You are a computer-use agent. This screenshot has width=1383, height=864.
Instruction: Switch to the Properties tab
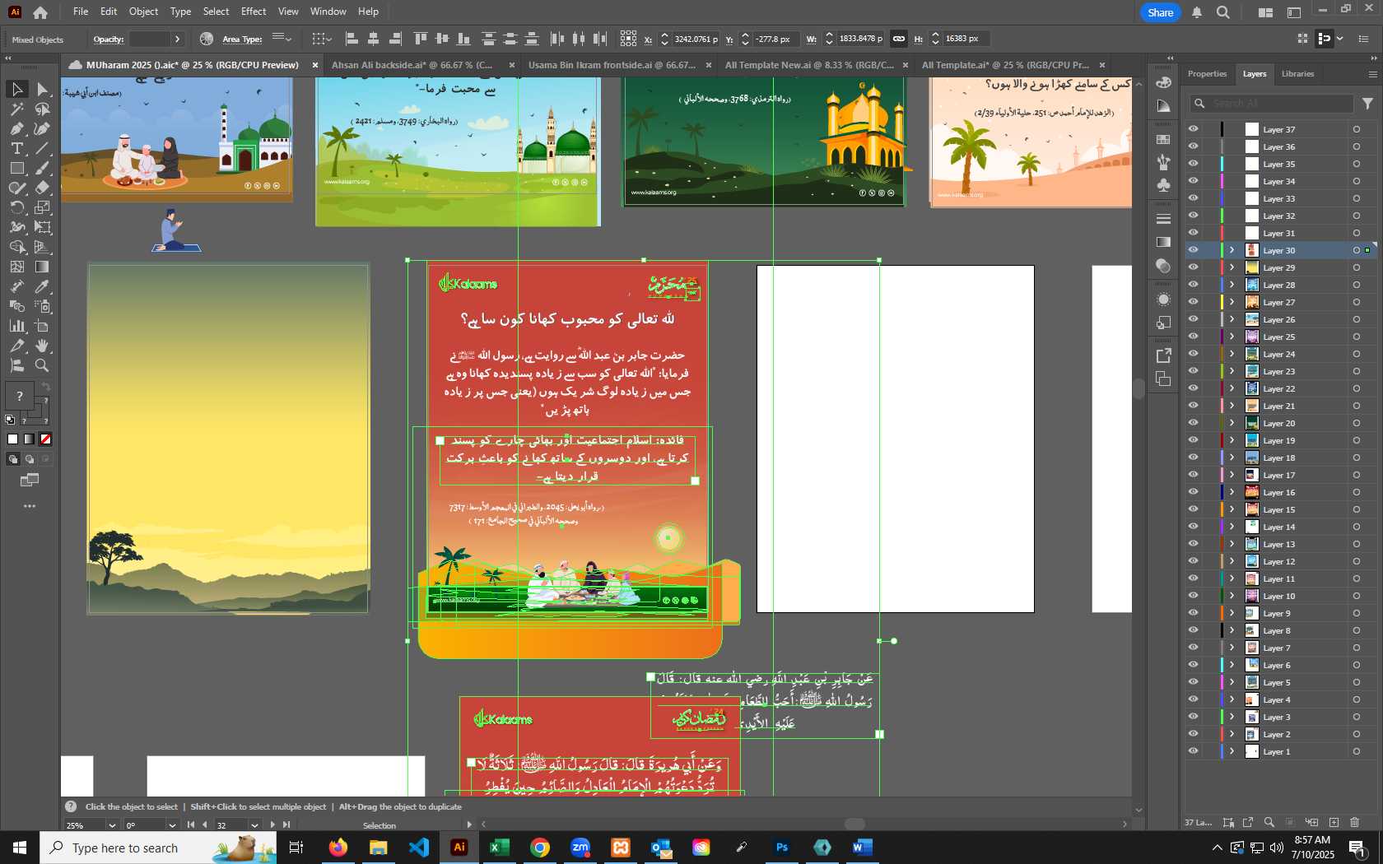click(x=1207, y=74)
